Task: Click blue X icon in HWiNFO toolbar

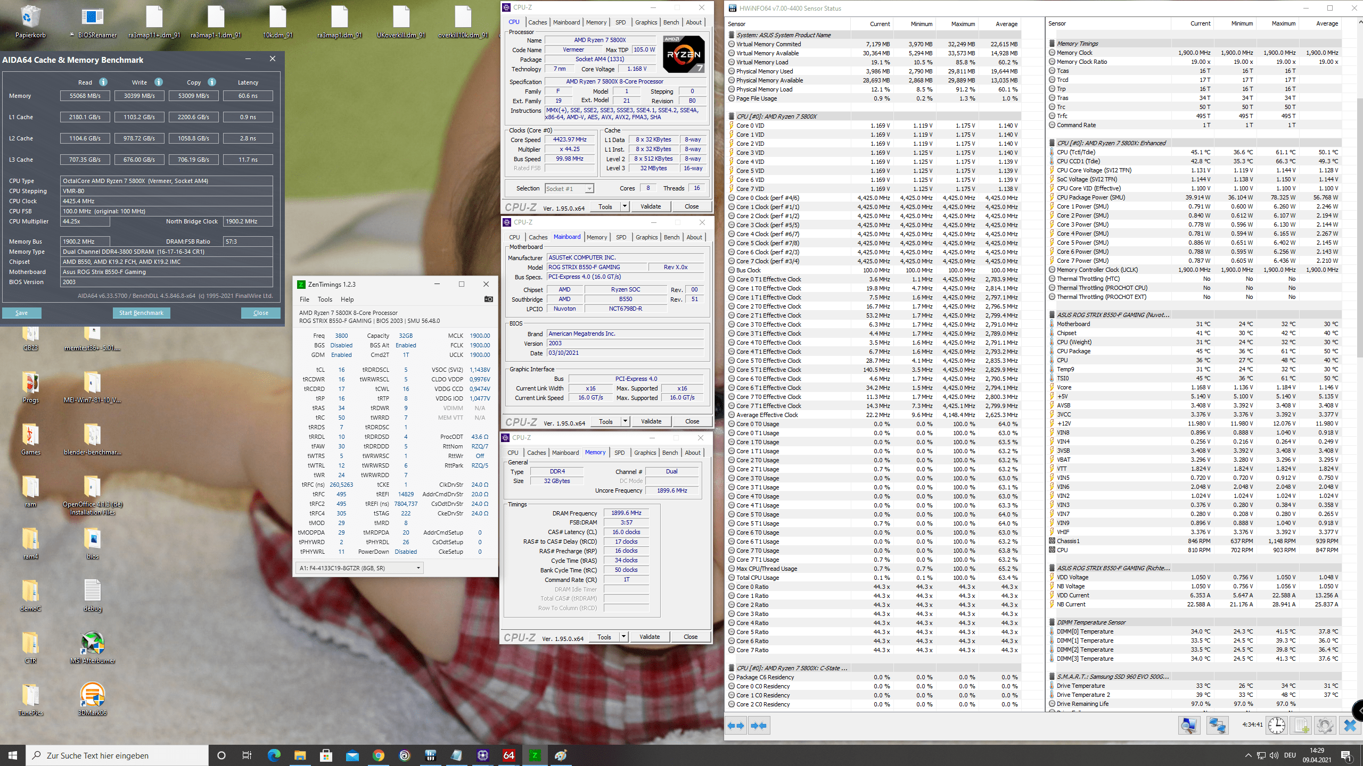Action: click(x=1350, y=725)
